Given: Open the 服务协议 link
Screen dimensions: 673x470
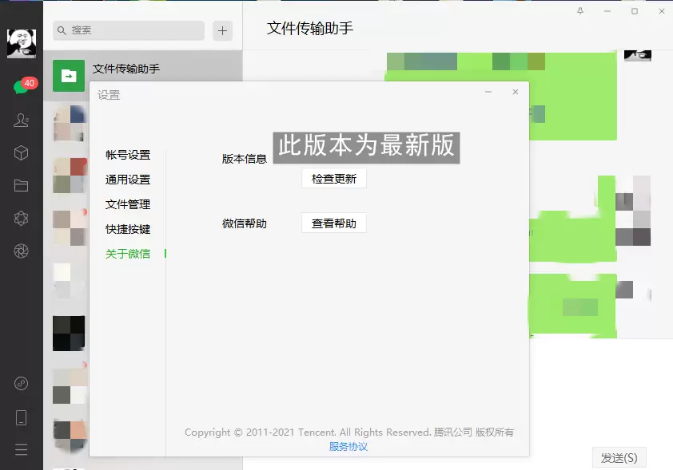Looking at the screenshot, I should [348, 447].
